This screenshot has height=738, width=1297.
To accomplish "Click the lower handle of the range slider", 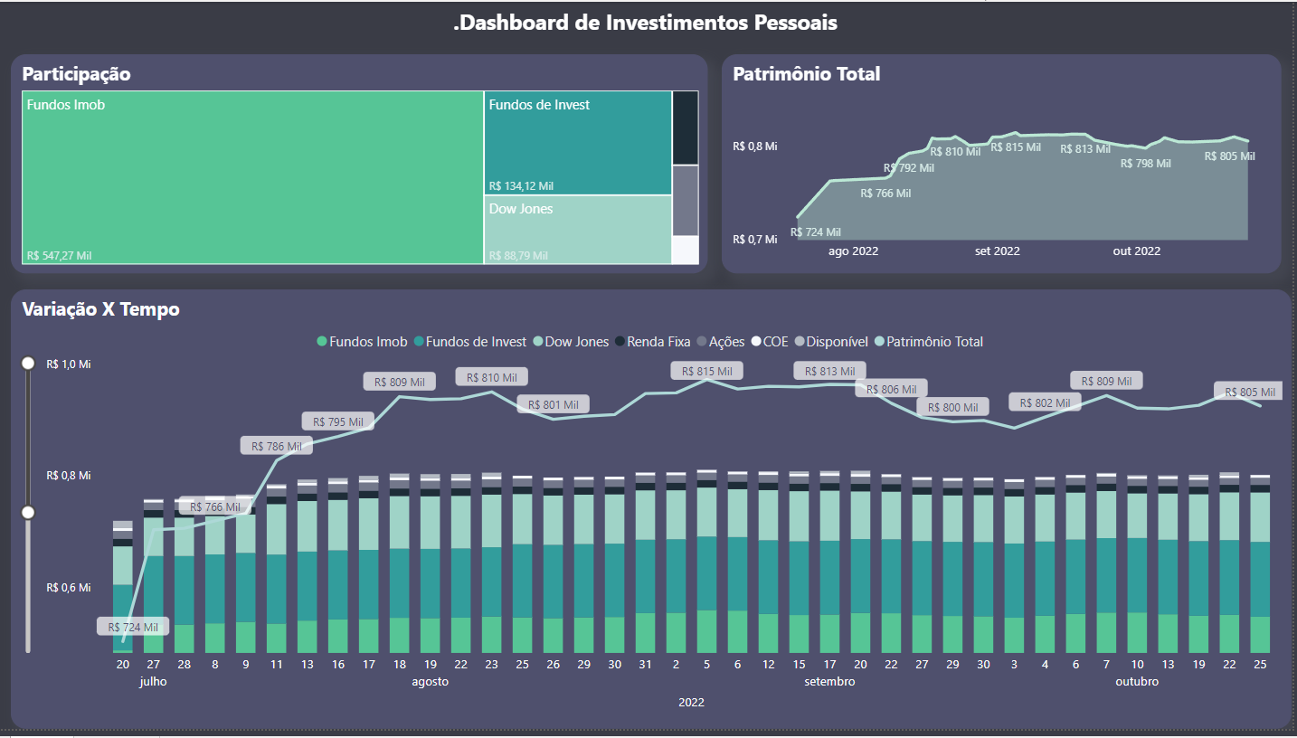I will [27, 512].
